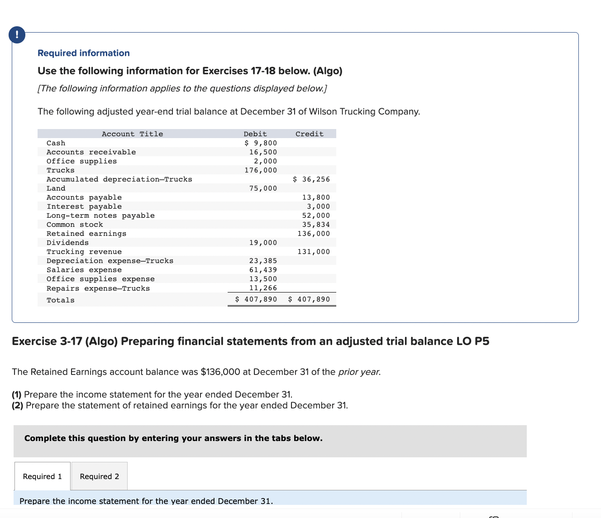This screenshot has height=518, width=601.
Task: Click Depreciation expense amount 23,385
Action: click(x=263, y=261)
